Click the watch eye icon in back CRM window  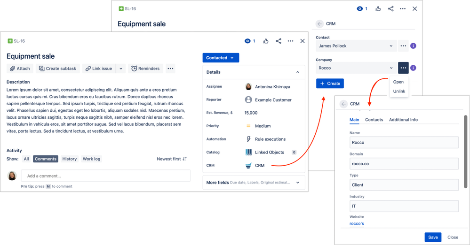click(360, 8)
